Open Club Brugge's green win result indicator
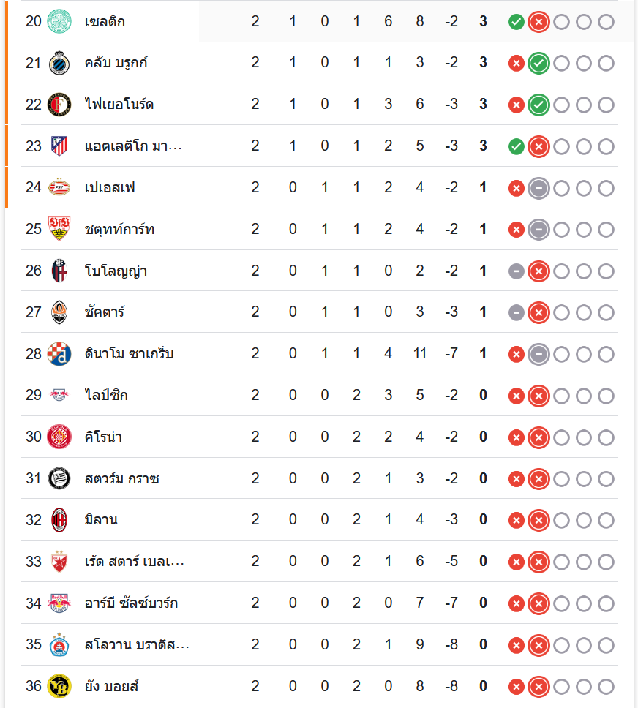This screenshot has height=708, width=638. click(x=538, y=64)
